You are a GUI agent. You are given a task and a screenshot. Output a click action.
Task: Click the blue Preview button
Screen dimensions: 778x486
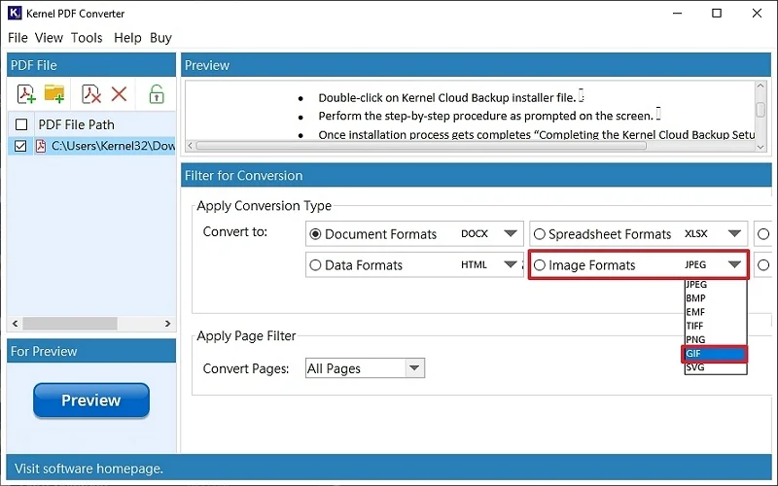pyautogui.click(x=91, y=400)
